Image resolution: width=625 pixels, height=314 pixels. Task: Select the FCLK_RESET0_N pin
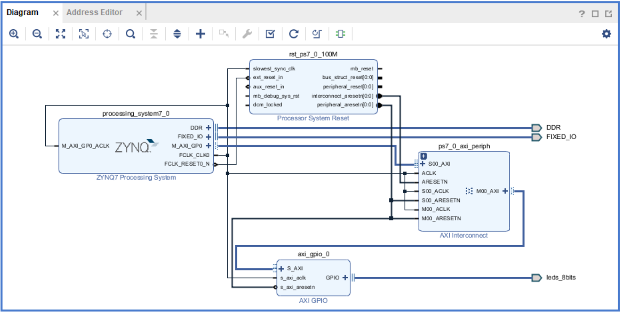pos(187,164)
